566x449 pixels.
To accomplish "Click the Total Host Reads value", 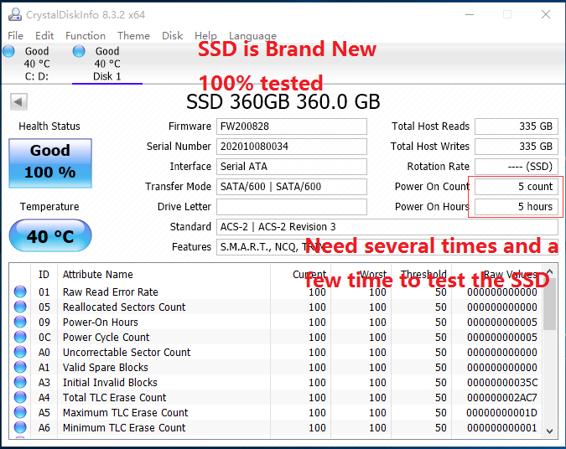I will (517, 126).
